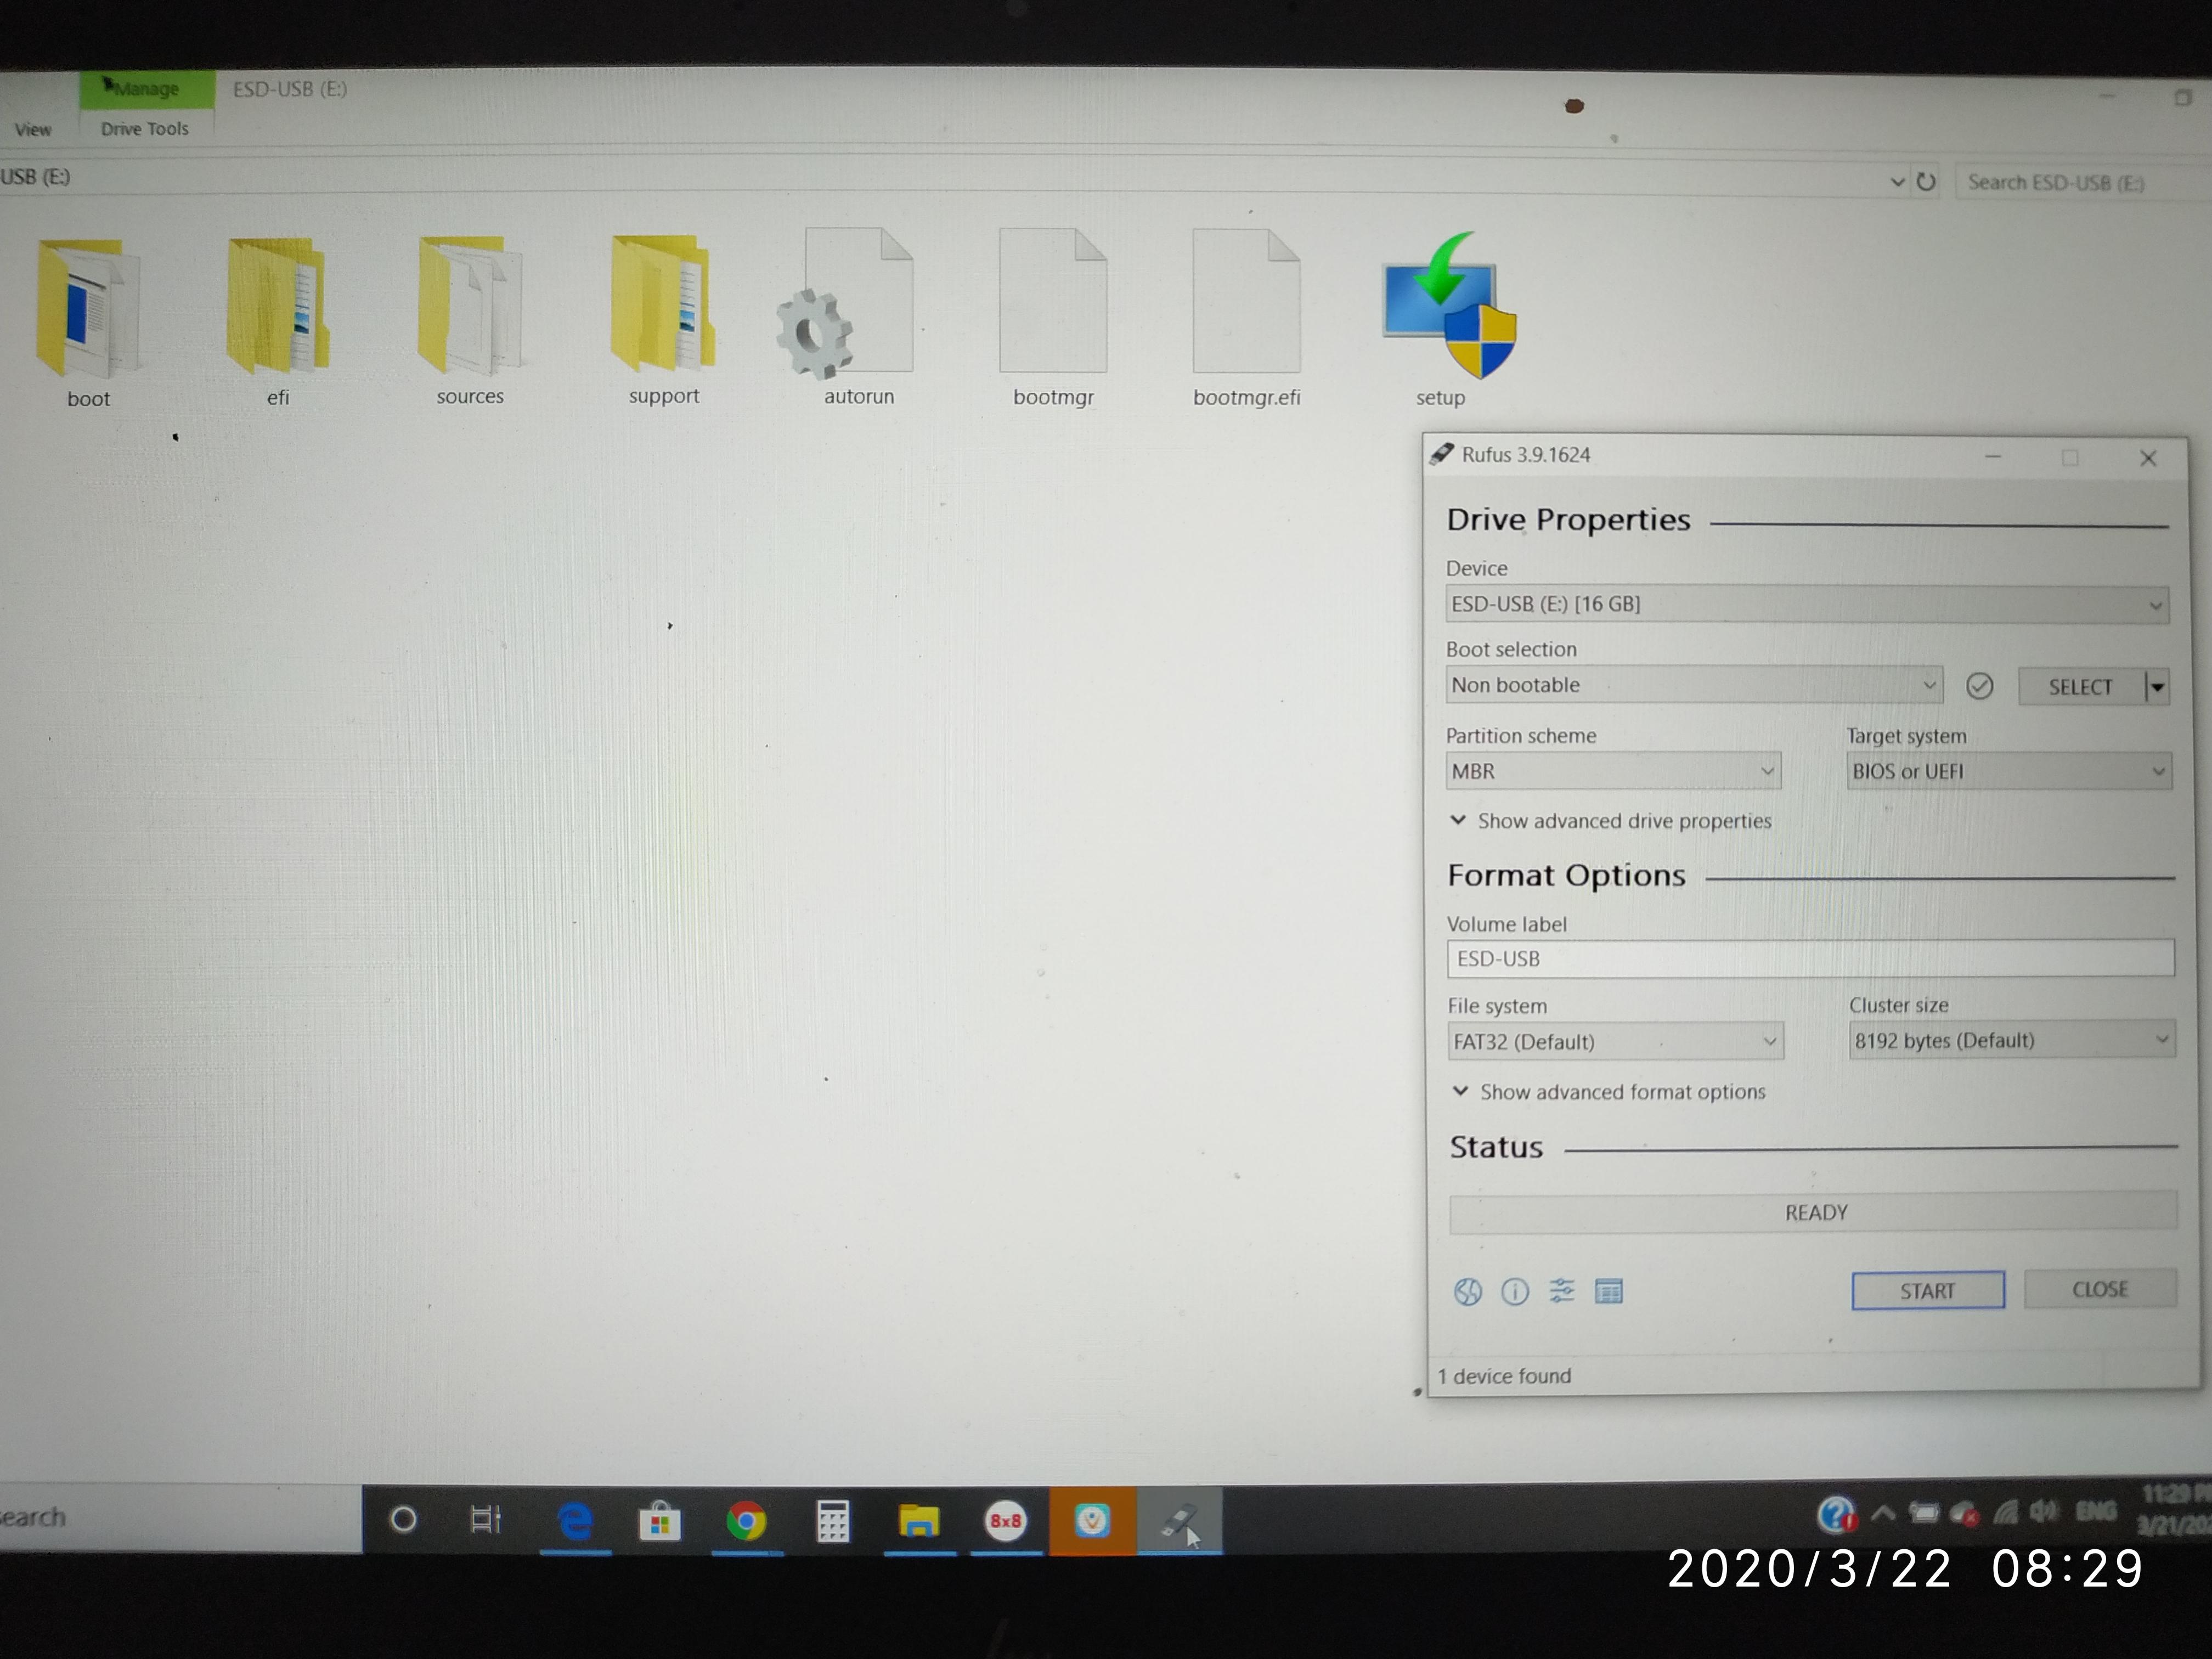Open the Device dropdown in Rufus

pos(1807,605)
